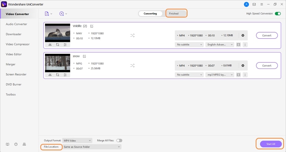Open Toolbox in sidebar
Screen dimensions: 286x152
[x=11, y=94]
